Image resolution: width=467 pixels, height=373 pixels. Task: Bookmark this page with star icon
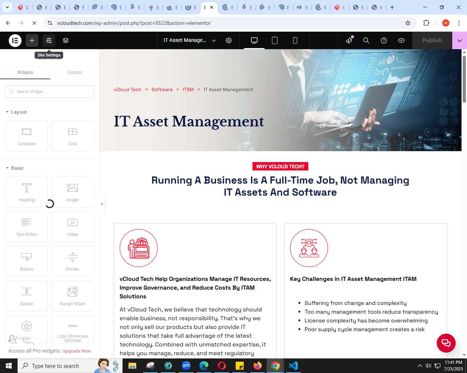(x=408, y=23)
